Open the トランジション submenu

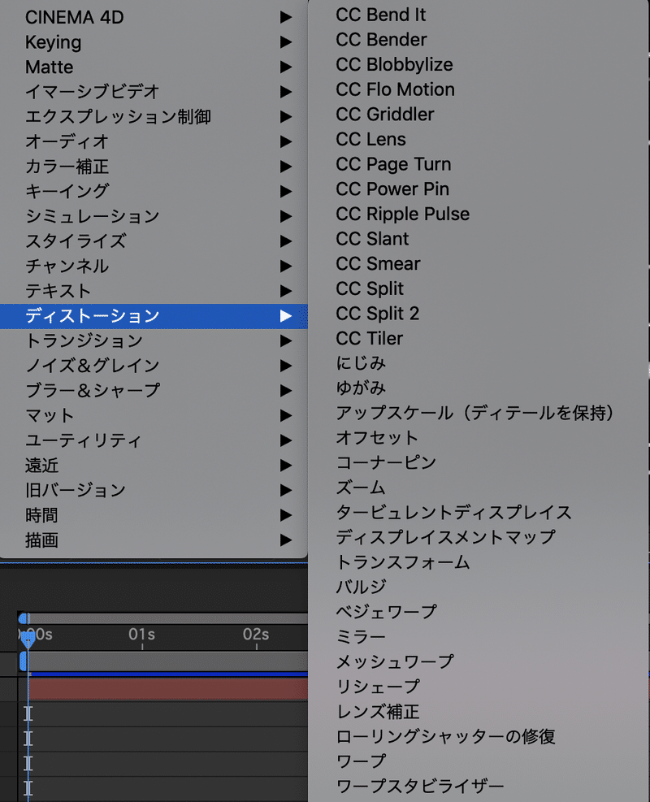tap(154, 340)
